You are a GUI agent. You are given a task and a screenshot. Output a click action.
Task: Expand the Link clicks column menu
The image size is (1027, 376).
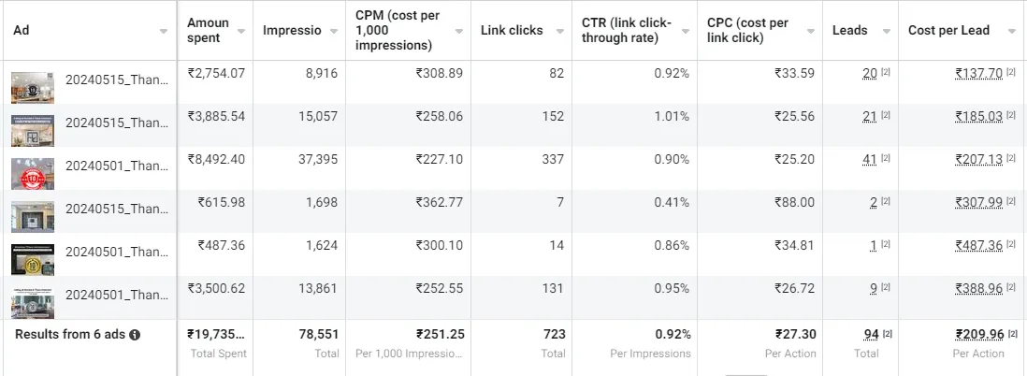pos(560,31)
